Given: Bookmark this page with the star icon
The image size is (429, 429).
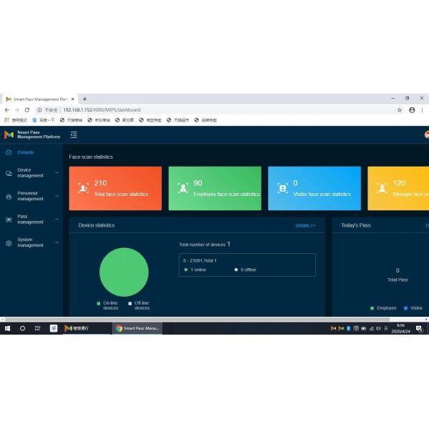Looking at the screenshot, I should 400,110.
